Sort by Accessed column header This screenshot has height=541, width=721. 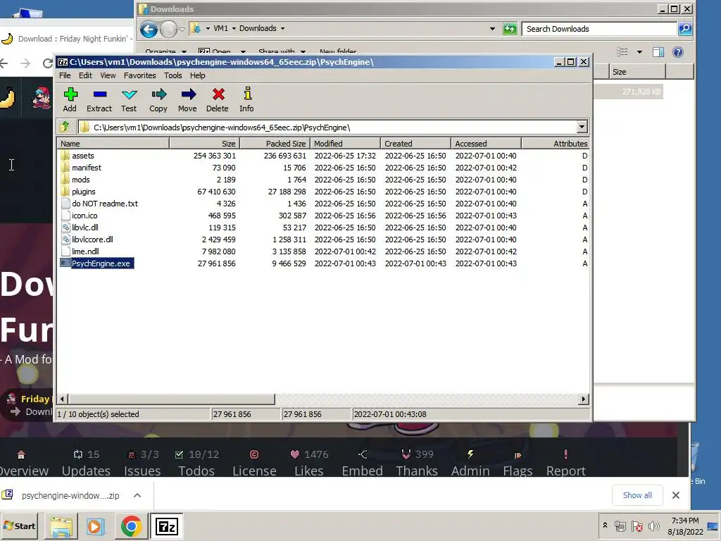(x=486, y=144)
